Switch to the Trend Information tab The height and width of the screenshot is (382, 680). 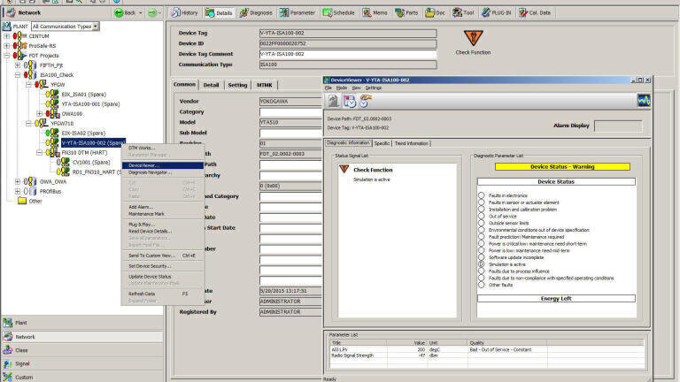click(411, 143)
